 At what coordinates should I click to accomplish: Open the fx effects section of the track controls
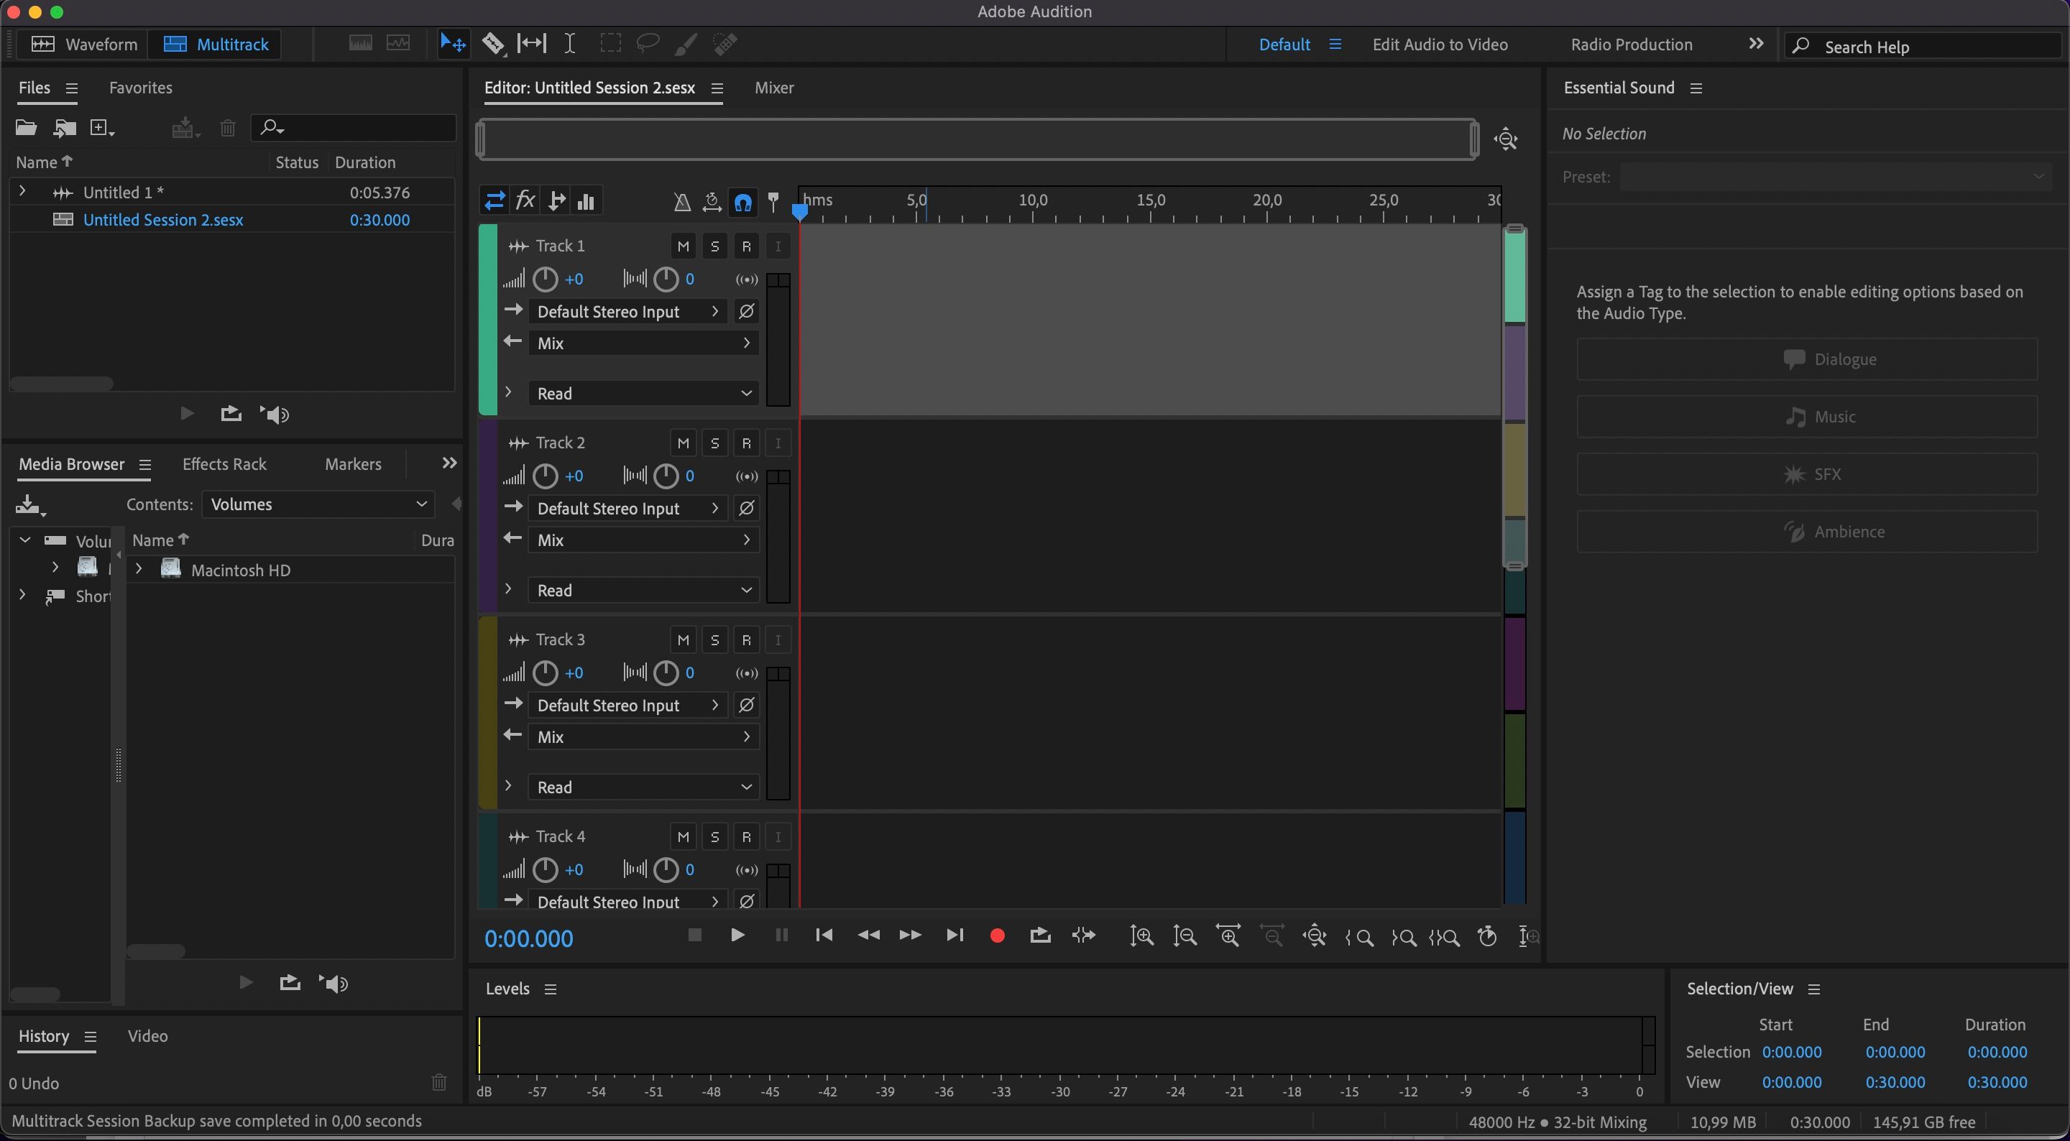tap(525, 201)
